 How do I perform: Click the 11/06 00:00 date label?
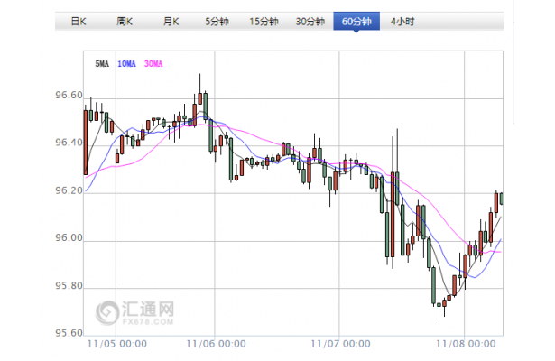(216, 344)
